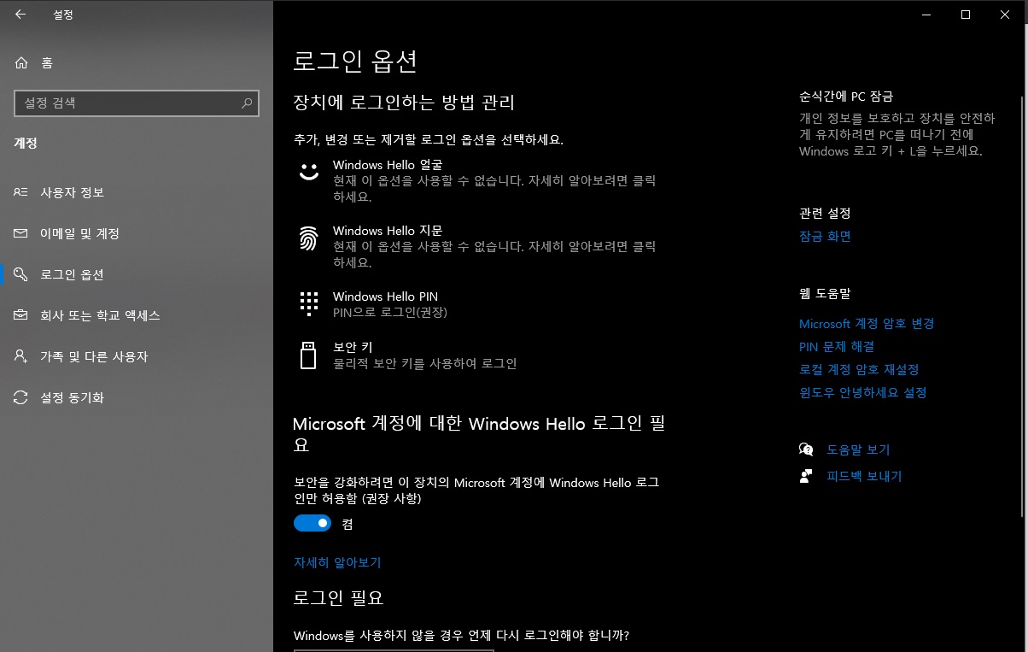Expand the Windows Hello 지문 option
1028x652 pixels.
click(481, 246)
